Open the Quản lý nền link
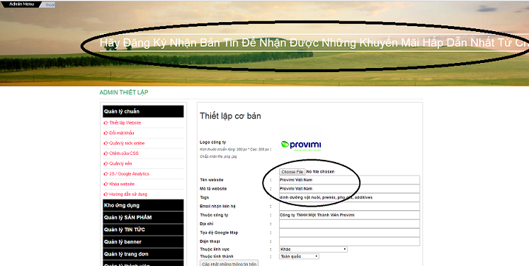 pyautogui.click(x=120, y=163)
